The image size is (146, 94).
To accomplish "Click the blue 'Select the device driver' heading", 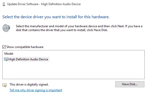I will coord(56,17).
